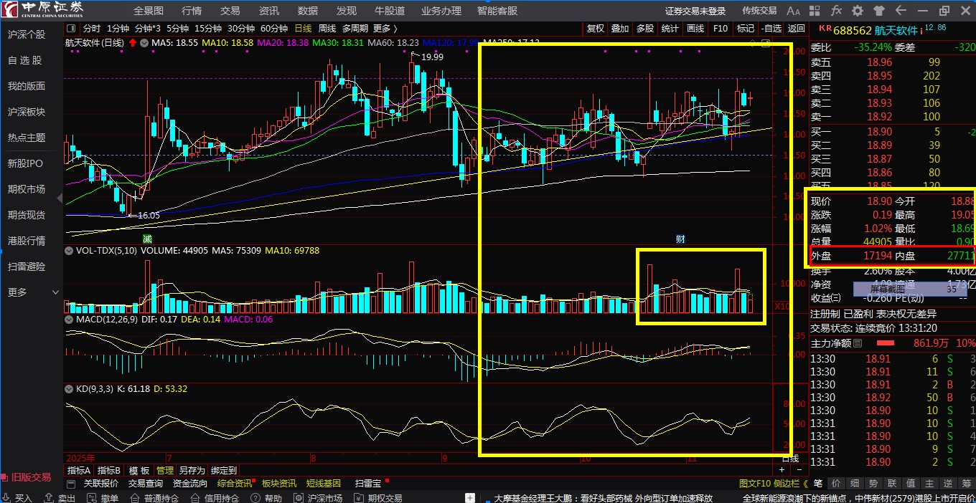Screen dimensions: 976x503
Task: Toggle the 标记 marker option
Action: (746, 29)
